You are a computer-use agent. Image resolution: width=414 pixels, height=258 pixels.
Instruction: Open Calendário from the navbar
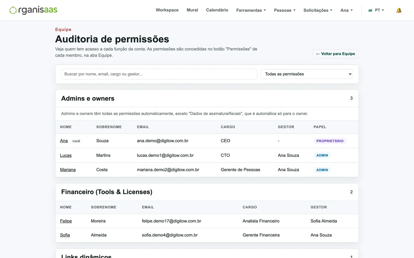(x=217, y=10)
